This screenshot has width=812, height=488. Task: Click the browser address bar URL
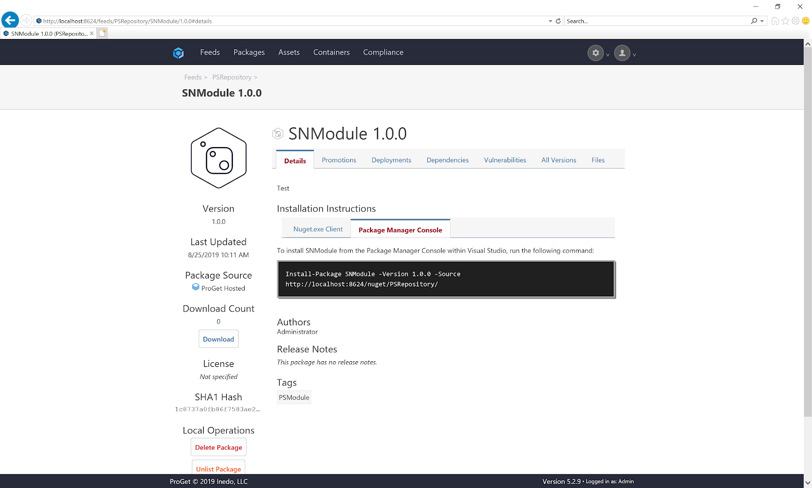tap(127, 21)
